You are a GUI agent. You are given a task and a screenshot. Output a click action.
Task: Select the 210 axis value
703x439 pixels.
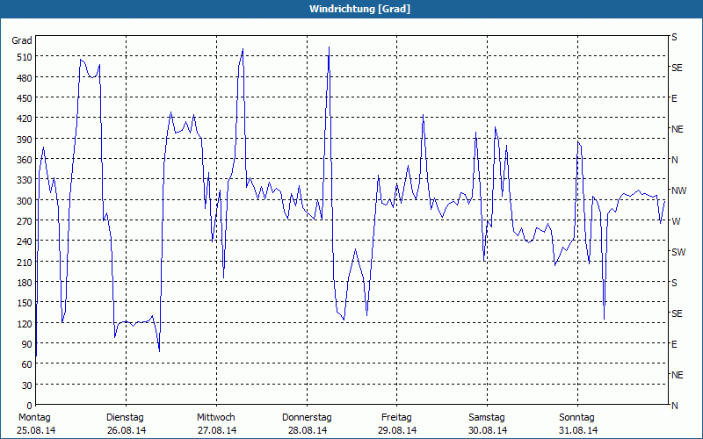click(x=25, y=262)
